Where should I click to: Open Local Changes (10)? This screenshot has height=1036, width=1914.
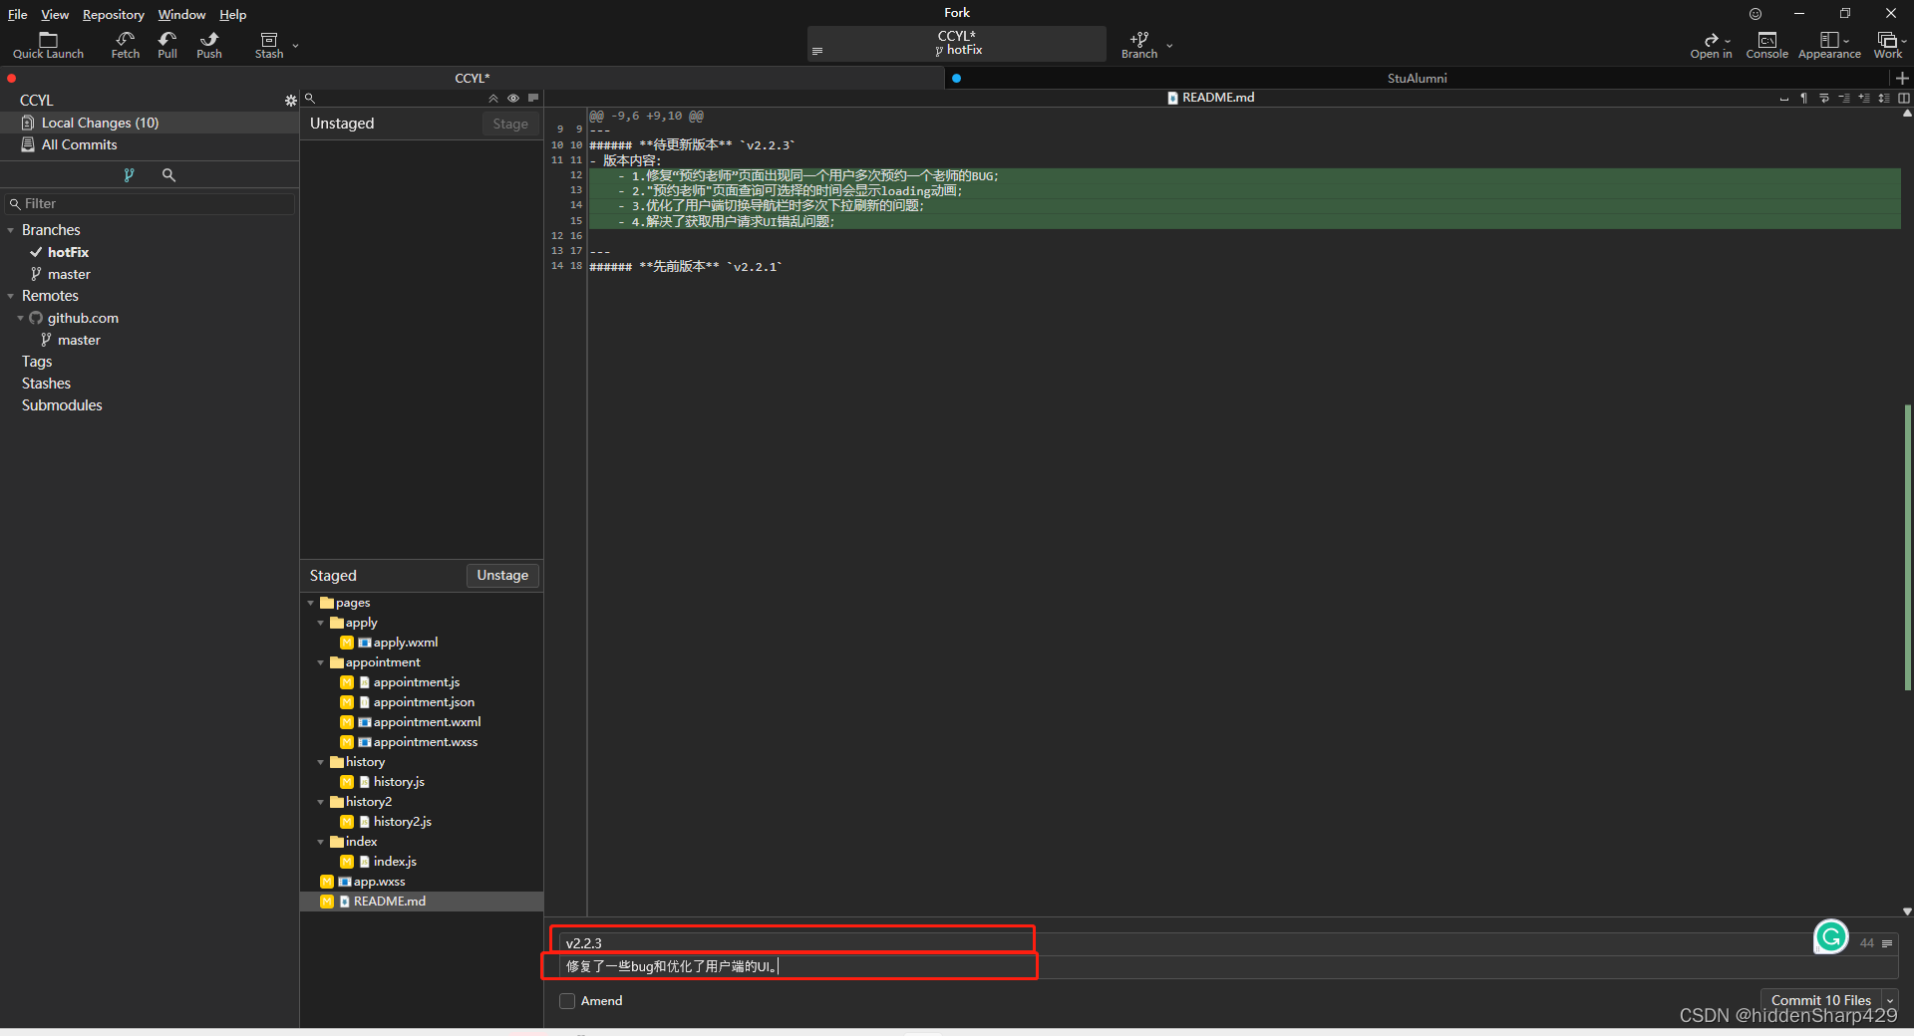[150, 123]
